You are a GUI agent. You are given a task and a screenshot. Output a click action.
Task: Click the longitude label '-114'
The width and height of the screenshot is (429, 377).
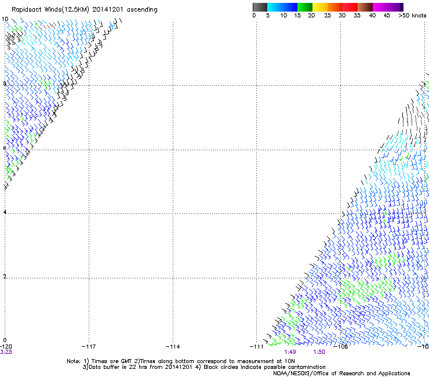click(x=173, y=347)
